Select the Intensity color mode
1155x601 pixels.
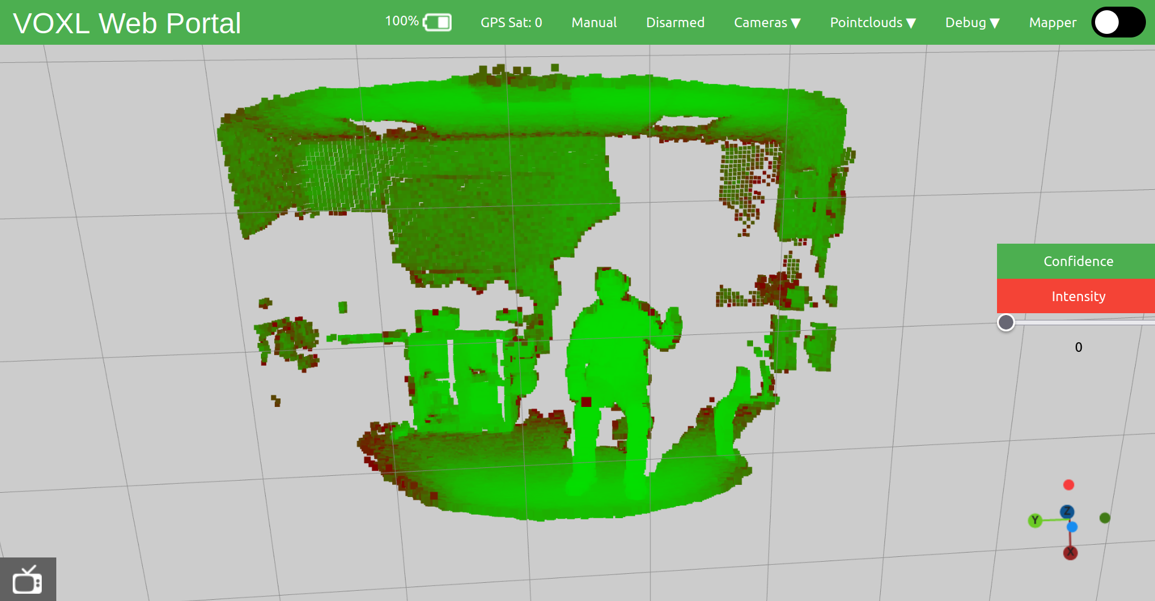point(1076,296)
